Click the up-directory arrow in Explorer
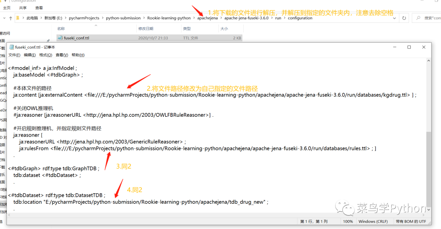 (10, 18)
